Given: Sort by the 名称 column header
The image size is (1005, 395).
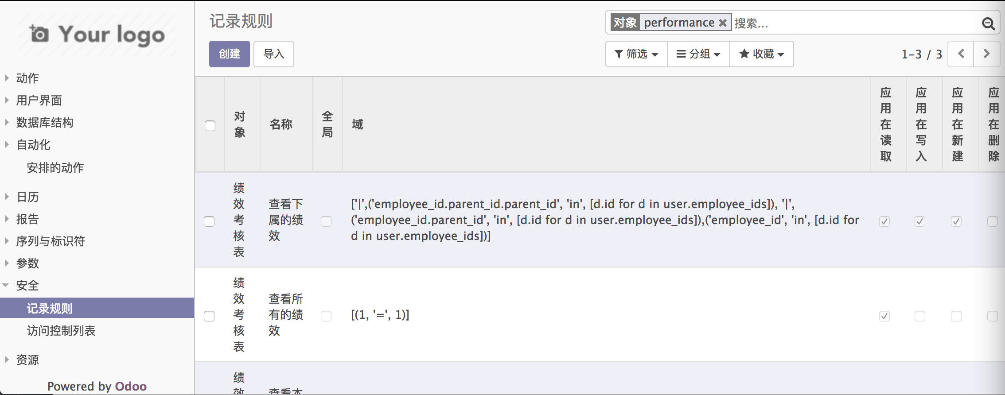Looking at the screenshot, I should tap(281, 124).
